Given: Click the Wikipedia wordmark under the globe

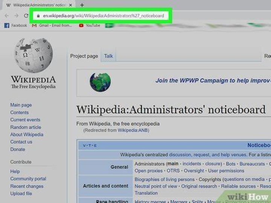Looking at the screenshot, I should tap(33, 80).
